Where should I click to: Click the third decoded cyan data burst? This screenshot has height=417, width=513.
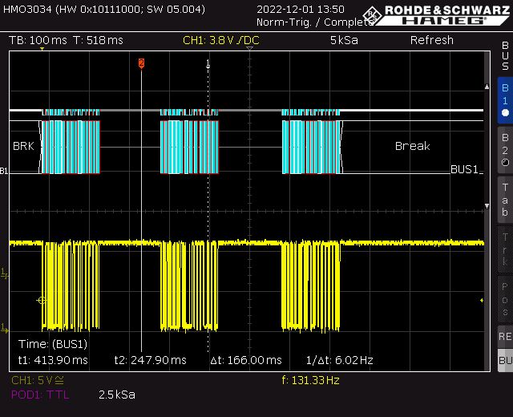pos(311,147)
